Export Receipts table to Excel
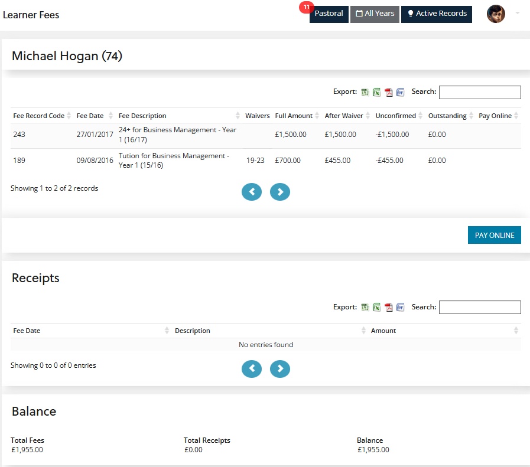 pos(376,307)
